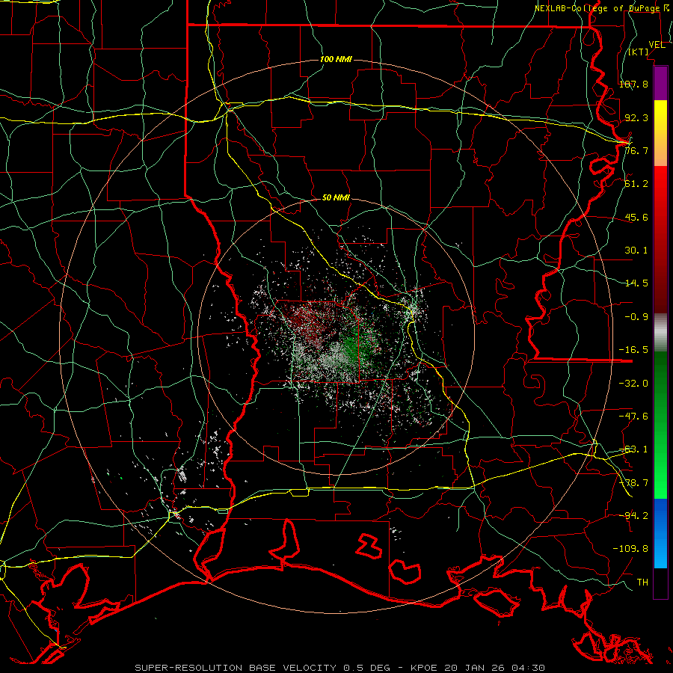Click the -94.2 value on velocity scale
The width and height of the screenshot is (673, 673).
[633, 515]
